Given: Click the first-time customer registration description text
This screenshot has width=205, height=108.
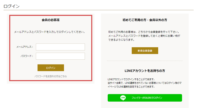Looking at the screenshot, I should pyautogui.click(x=144, y=36).
